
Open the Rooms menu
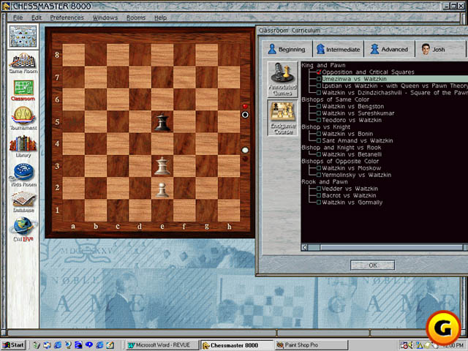pyautogui.click(x=135, y=17)
